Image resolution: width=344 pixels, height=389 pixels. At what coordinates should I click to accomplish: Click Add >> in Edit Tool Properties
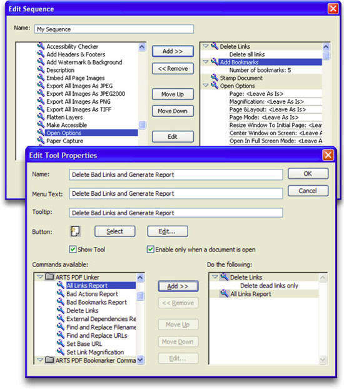[x=178, y=286]
